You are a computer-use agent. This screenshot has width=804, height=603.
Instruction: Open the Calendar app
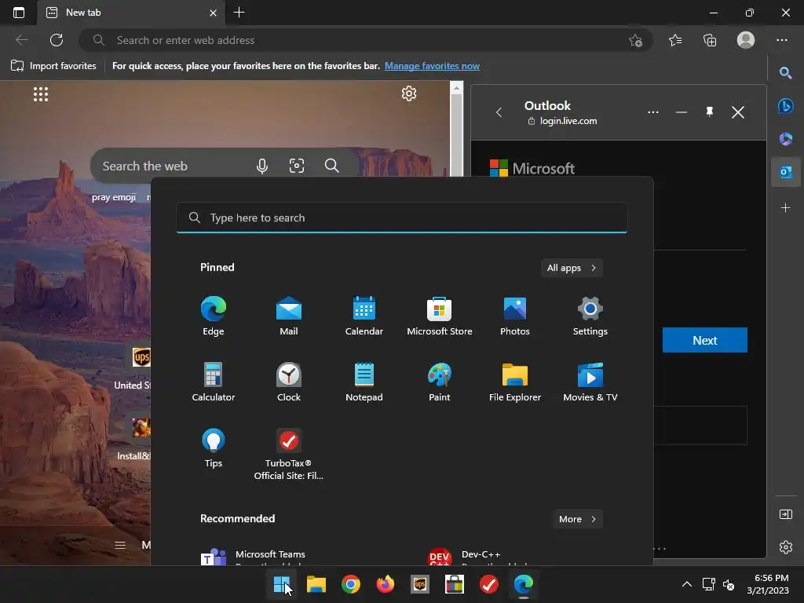364,316
